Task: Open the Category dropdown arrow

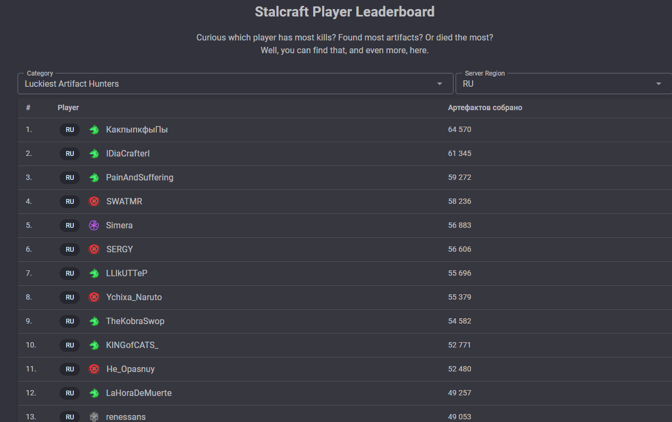Action: (x=440, y=84)
